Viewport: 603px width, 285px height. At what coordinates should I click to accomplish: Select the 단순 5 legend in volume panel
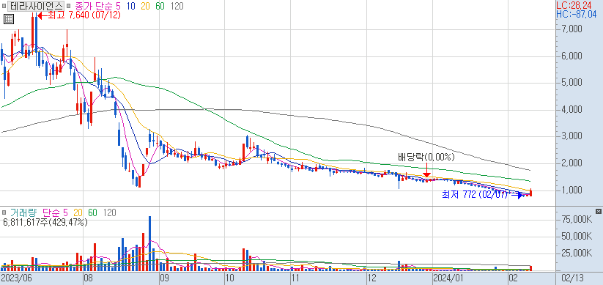(x=56, y=212)
